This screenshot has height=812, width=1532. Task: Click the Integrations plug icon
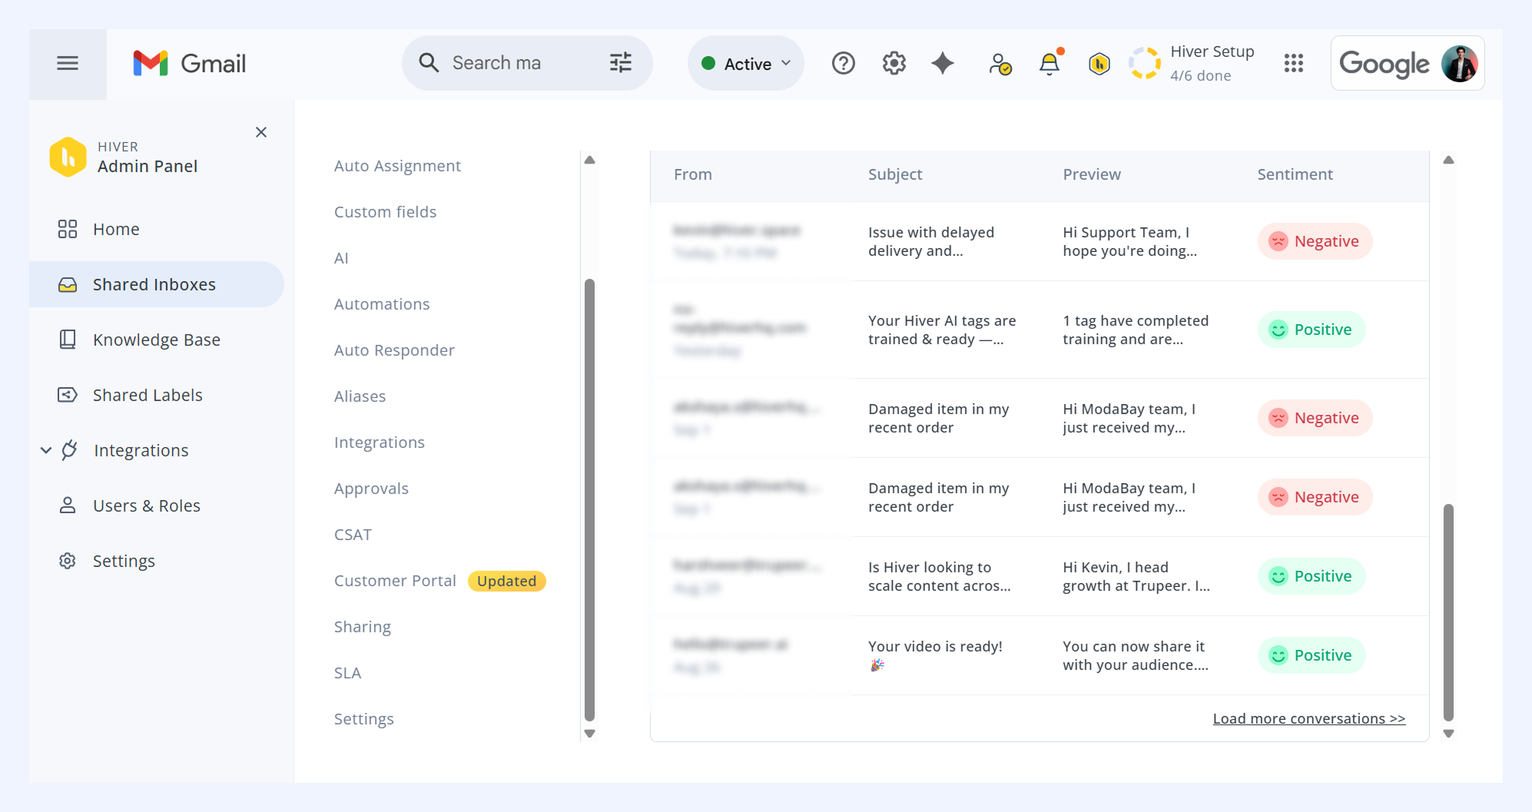(x=70, y=450)
